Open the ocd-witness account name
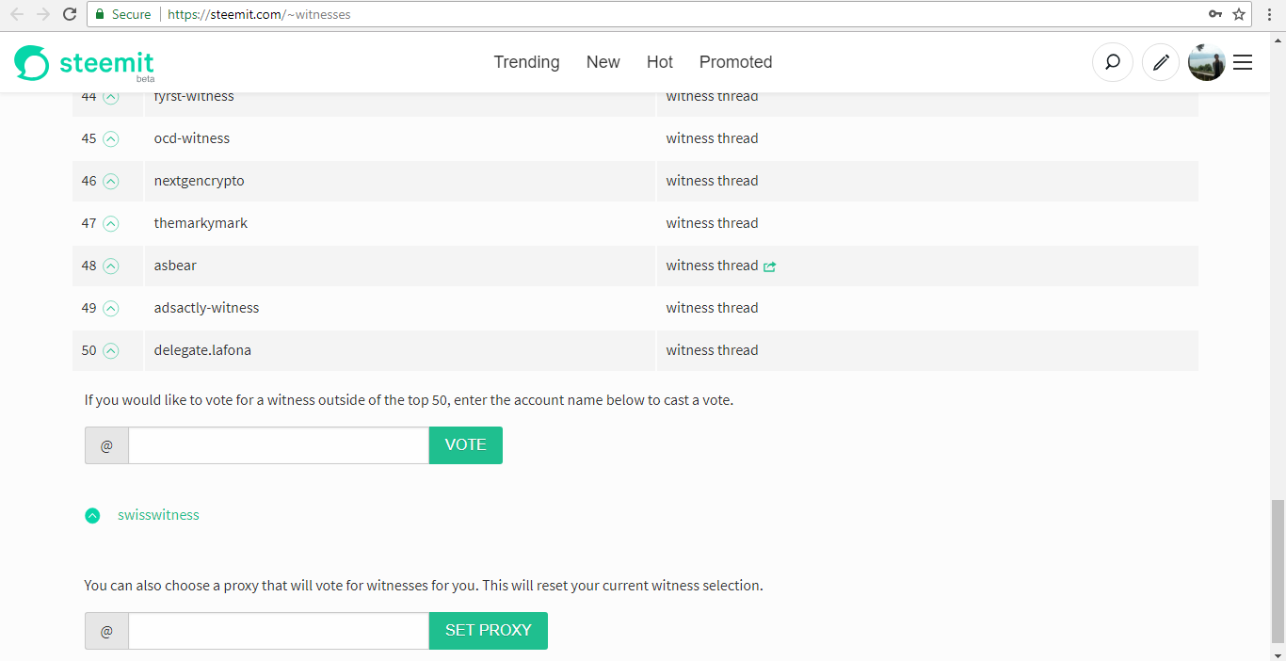1286x661 pixels. coord(192,138)
